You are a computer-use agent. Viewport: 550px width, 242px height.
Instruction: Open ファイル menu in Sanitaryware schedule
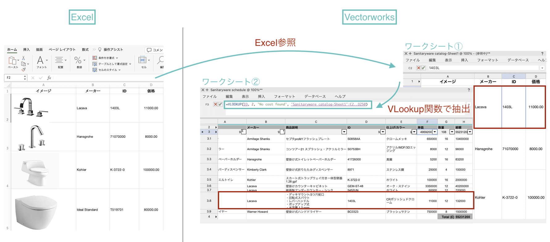pyautogui.click(x=210, y=96)
